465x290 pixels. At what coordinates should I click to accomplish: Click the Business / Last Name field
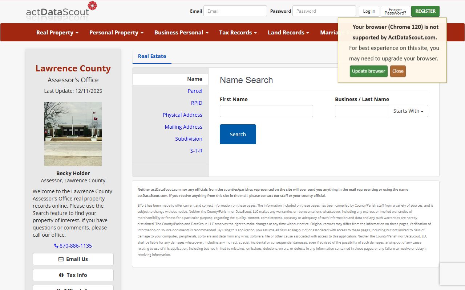362,111
